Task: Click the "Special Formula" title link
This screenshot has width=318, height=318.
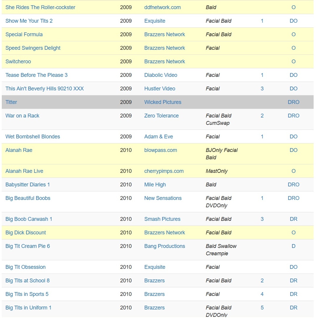Action: 24,34
